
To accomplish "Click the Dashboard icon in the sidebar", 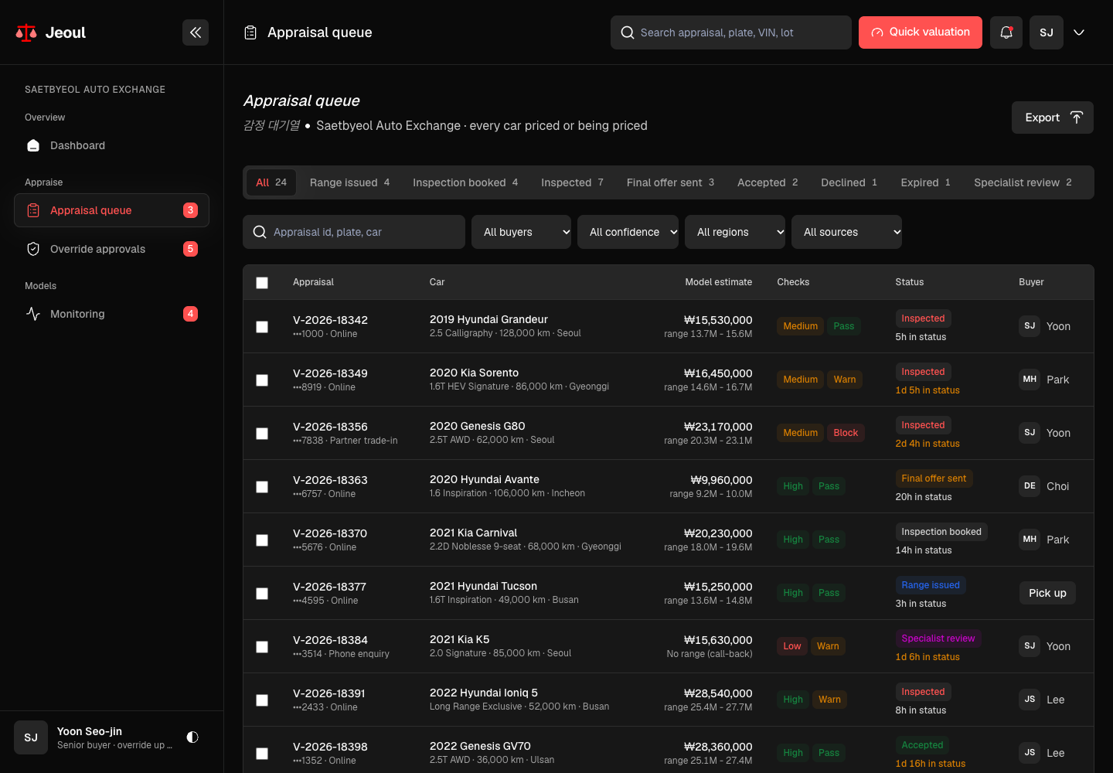I will [x=33, y=145].
